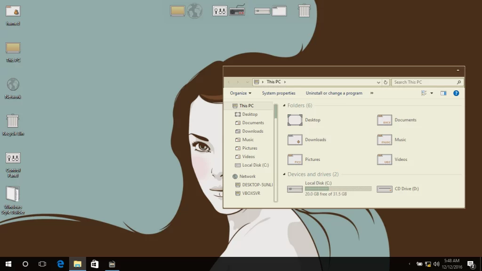Collapse the Devices and drives group

pyautogui.click(x=284, y=175)
